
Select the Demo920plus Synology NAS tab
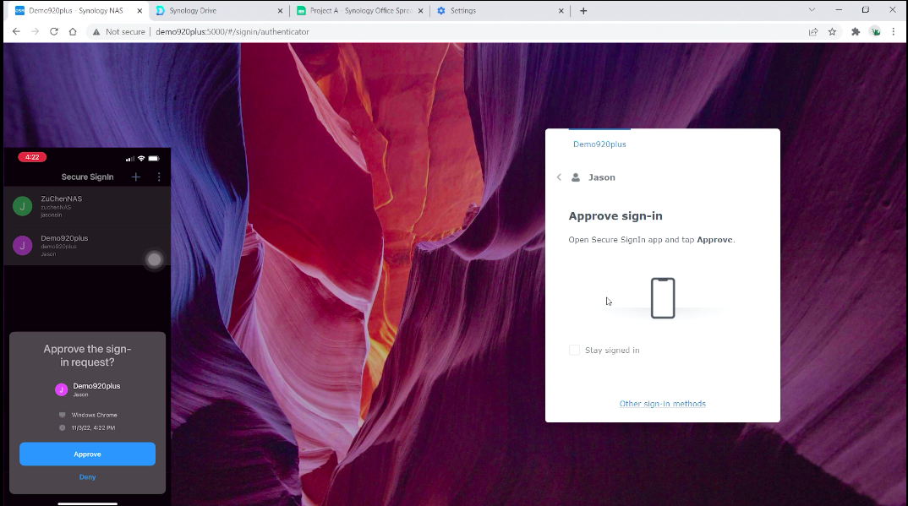point(78,10)
